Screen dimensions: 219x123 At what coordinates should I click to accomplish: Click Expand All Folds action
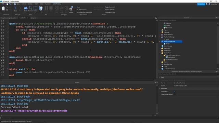click(109, 10)
